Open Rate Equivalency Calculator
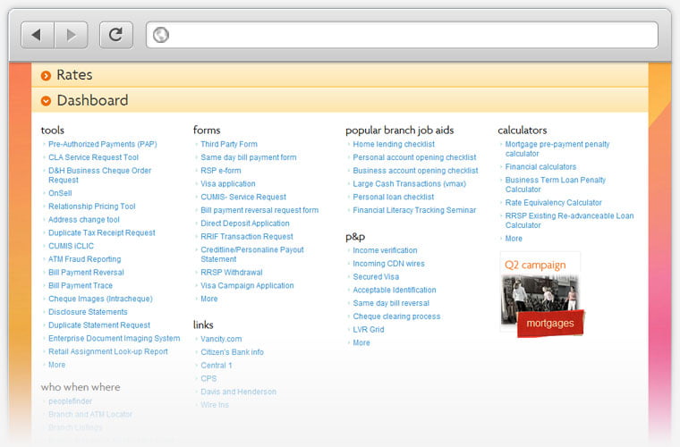 (553, 203)
